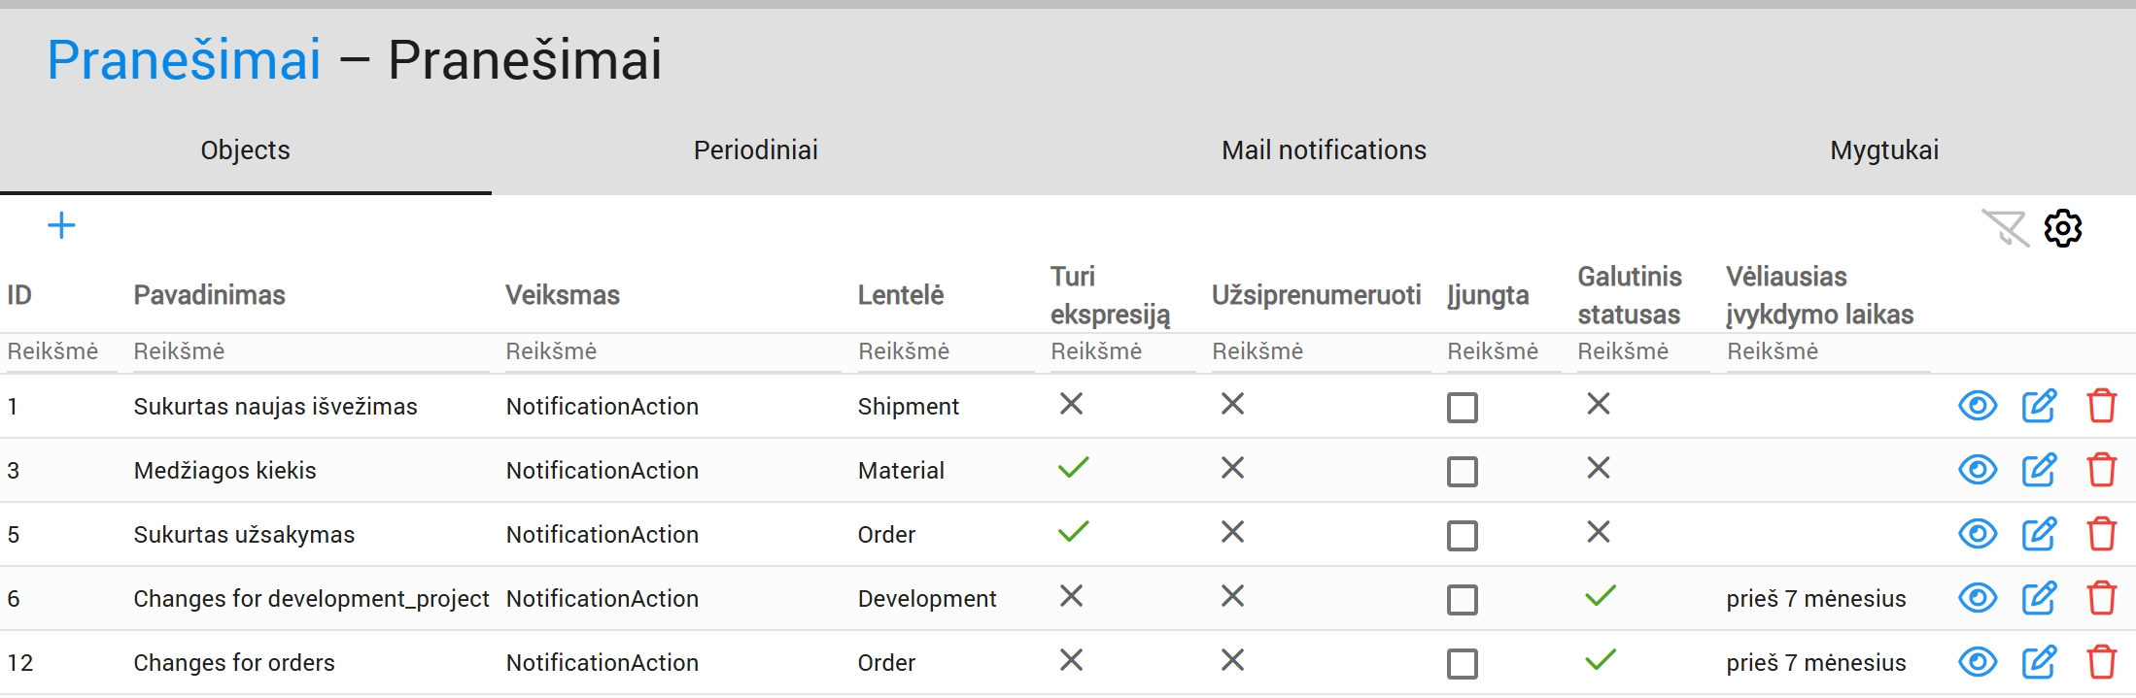2136x698 pixels.
Task: View 'Sukurtas naujas išvežimas' with eye icon
Action: pos(1977,406)
